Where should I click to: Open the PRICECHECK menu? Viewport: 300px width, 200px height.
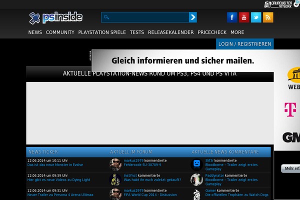point(212,32)
